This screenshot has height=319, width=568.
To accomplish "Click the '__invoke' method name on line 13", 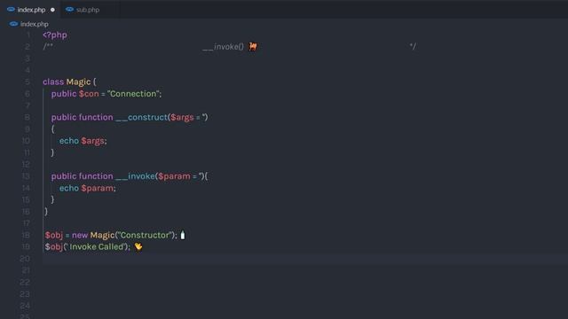I will click(x=135, y=176).
